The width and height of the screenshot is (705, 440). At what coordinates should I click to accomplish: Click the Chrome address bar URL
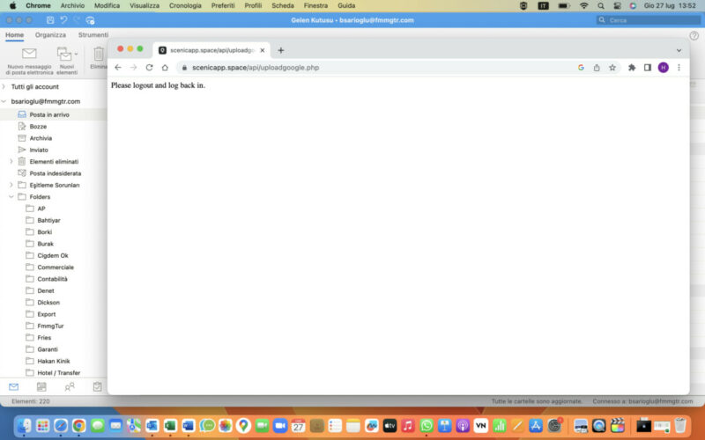click(x=256, y=67)
